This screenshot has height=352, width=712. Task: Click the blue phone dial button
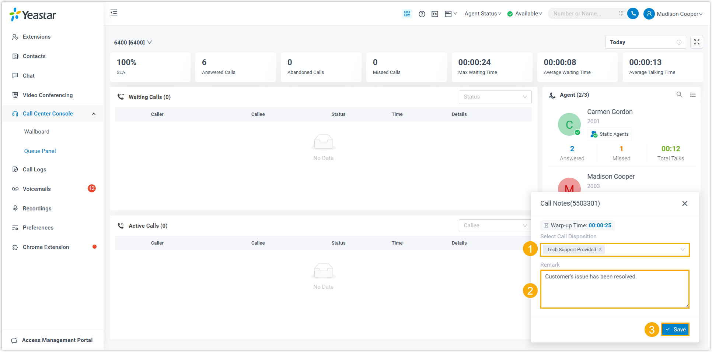633,14
